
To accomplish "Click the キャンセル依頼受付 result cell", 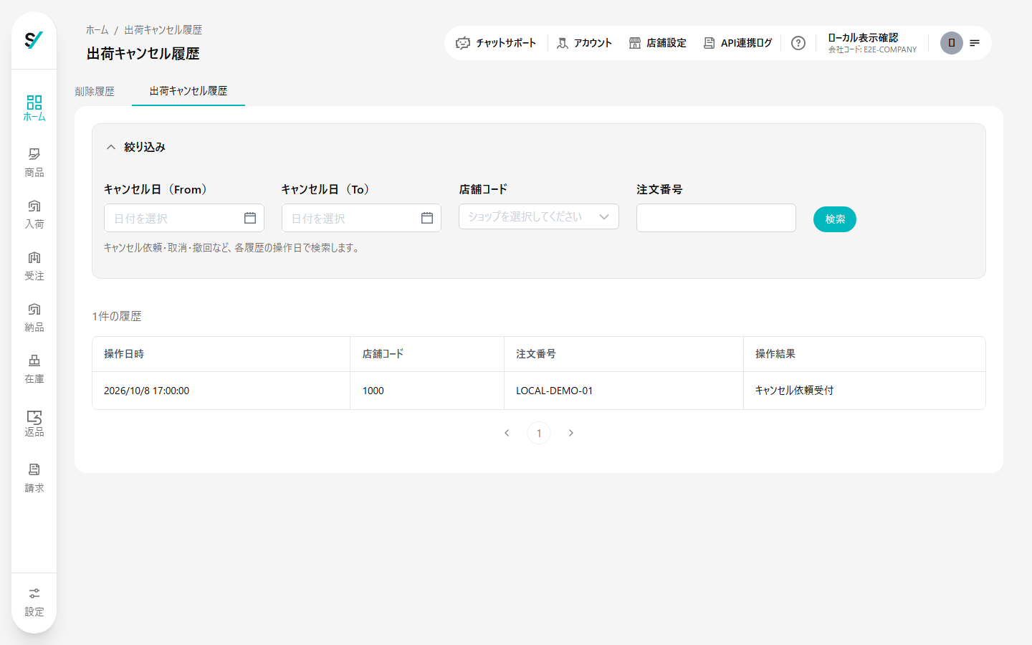I will pyautogui.click(x=864, y=391).
